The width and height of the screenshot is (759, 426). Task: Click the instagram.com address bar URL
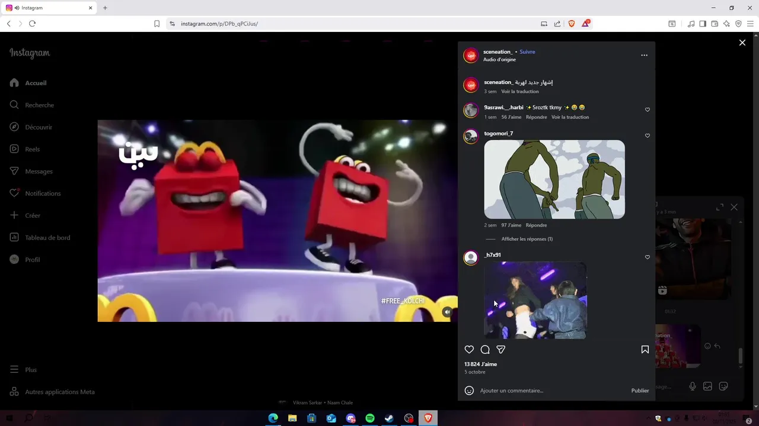click(x=219, y=24)
